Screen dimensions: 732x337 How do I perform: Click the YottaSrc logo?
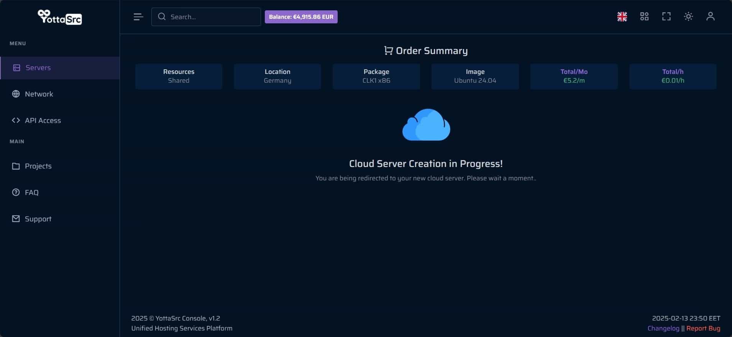[60, 17]
